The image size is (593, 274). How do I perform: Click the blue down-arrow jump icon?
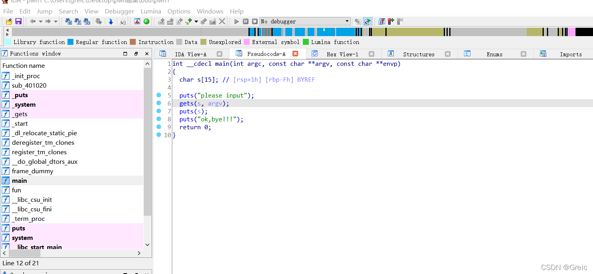pyautogui.click(x=111, y=21)
